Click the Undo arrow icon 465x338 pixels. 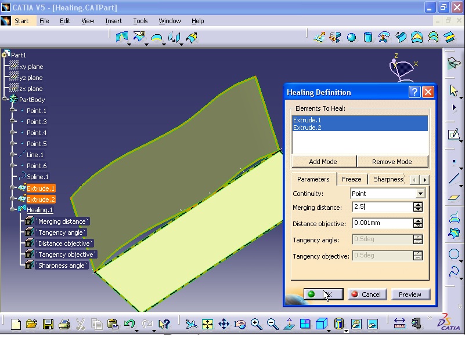pyautogui.click(x=129, y=324)
